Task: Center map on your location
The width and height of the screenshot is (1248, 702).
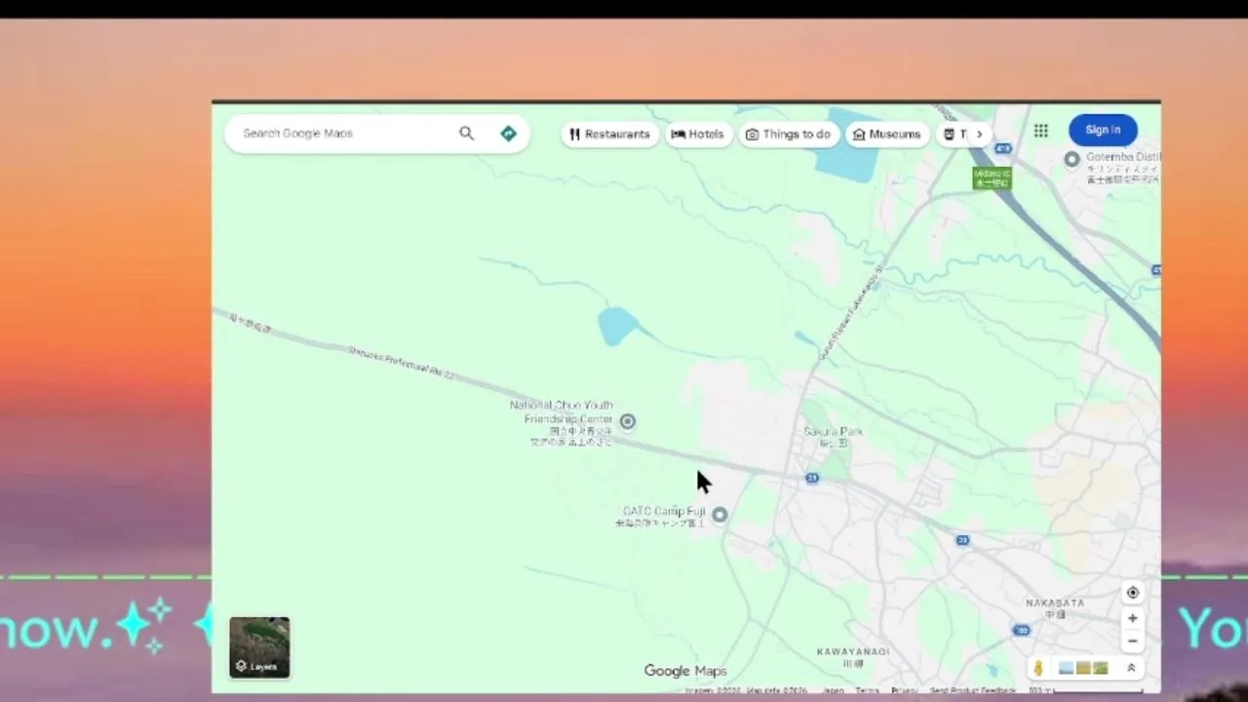Action: [x=1132, y=593]
